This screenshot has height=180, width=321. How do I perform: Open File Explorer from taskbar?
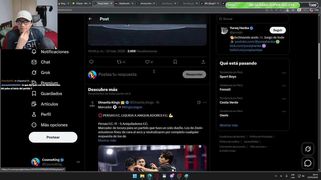(142, 176)
